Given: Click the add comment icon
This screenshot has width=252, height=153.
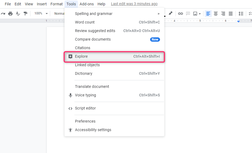Looking at the screenshot, I should click(188, 14).
